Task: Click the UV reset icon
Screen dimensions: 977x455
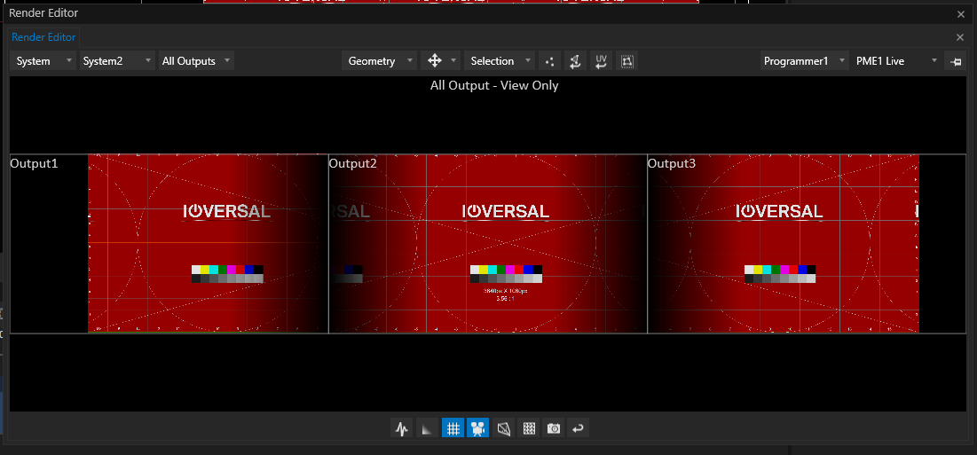Action: 602,61
